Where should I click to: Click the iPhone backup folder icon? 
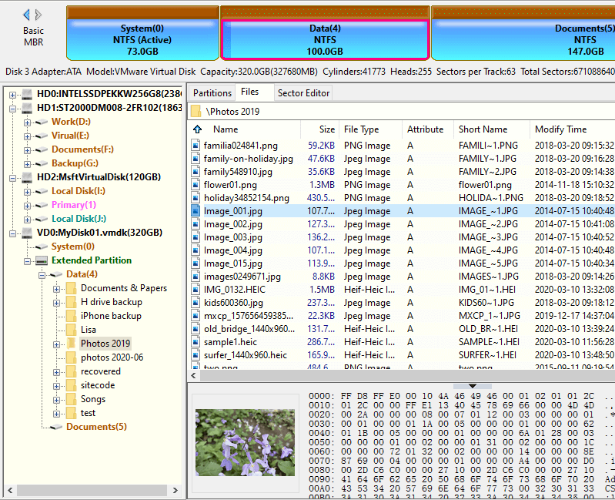click(x=71, y=316)
